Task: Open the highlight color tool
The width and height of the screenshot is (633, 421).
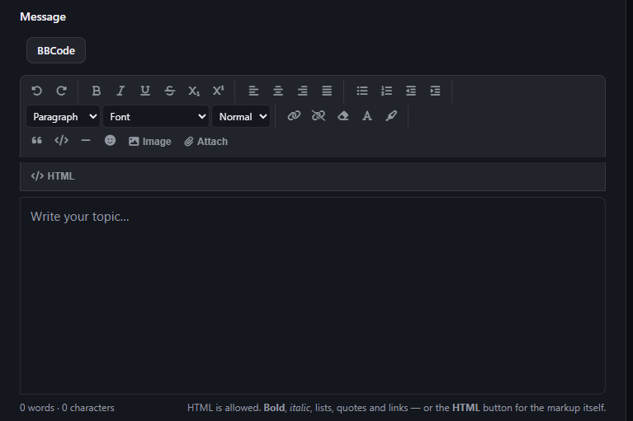Action: coord(391,116)
